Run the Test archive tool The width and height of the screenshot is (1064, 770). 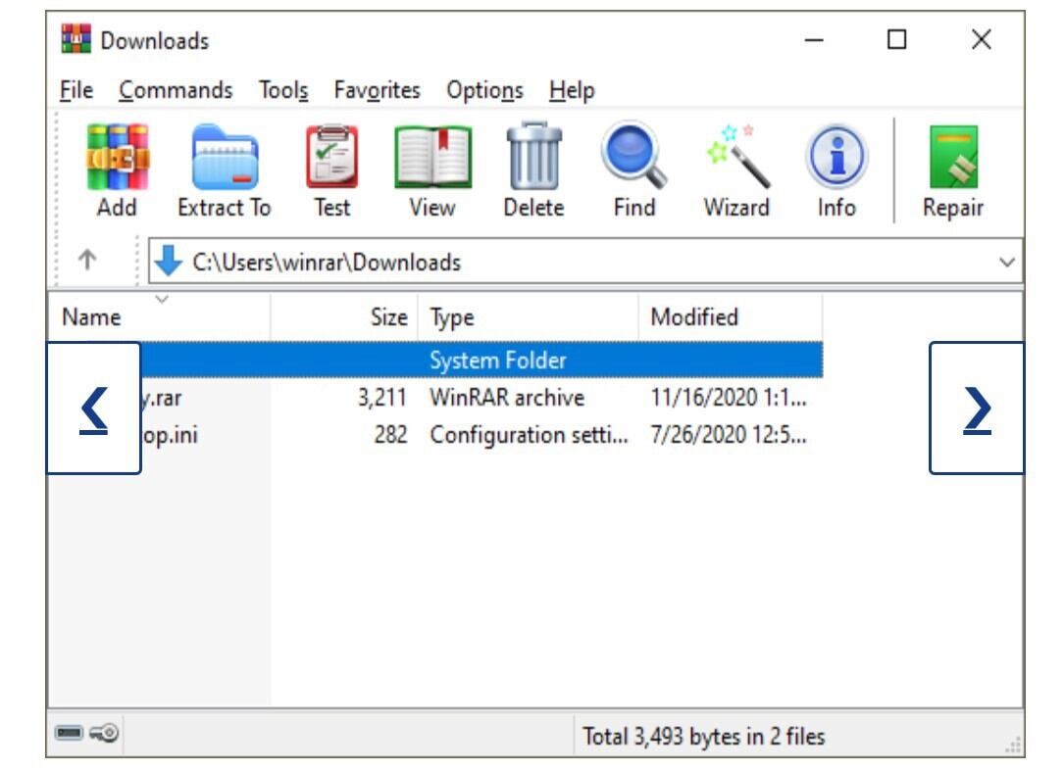331,158
